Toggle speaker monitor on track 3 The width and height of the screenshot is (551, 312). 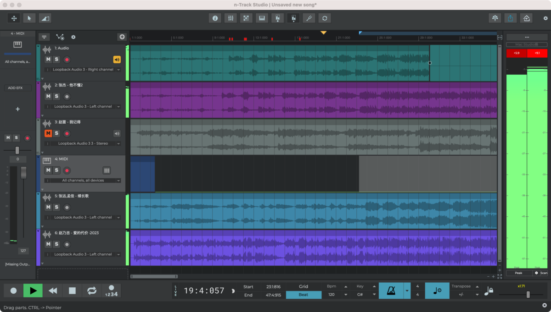pos(117,133)
